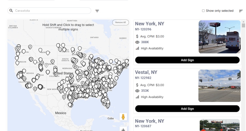Click the dollar CPM icon for NY-120396
The image size is (246, 131).
click(137, 36)
